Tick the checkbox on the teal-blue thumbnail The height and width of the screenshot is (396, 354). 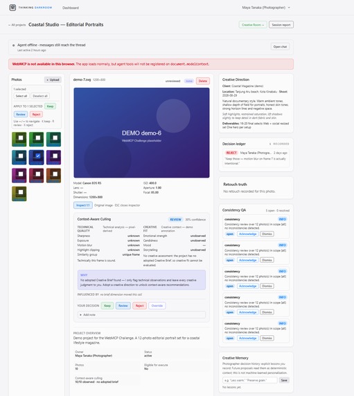point(21,155)
